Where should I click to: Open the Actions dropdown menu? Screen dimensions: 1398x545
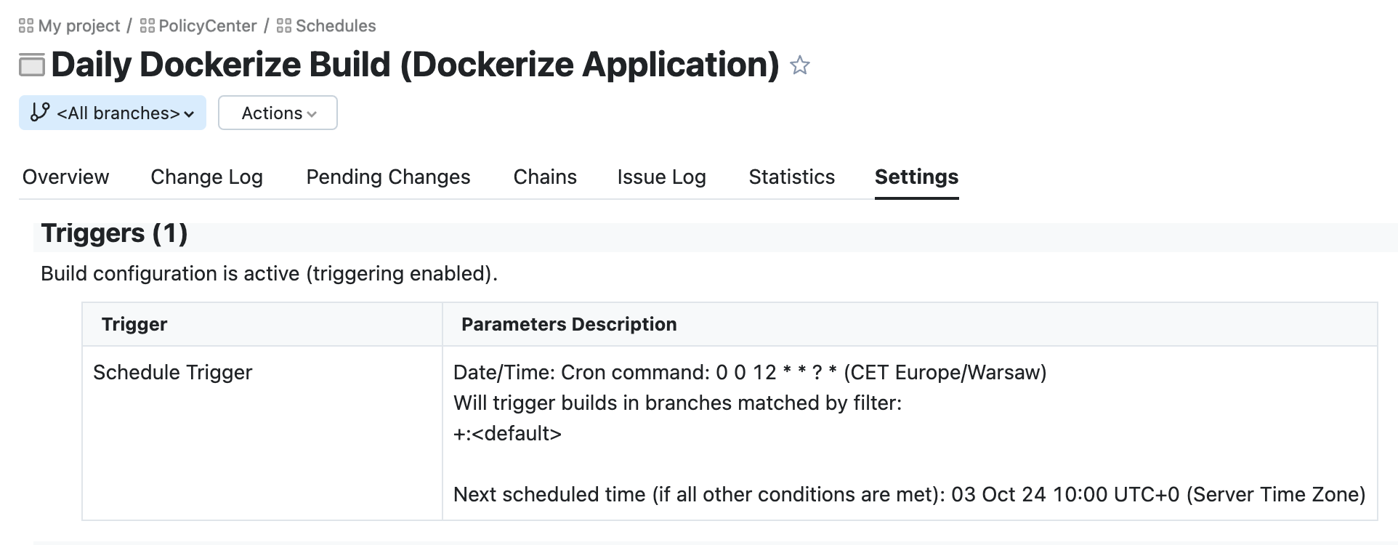[278, 113]
